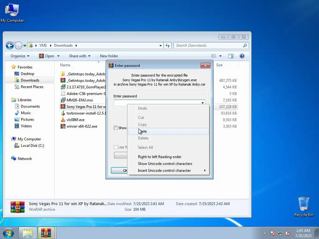
Task: Toggle the preview pane icon
Action: point(231,56)
